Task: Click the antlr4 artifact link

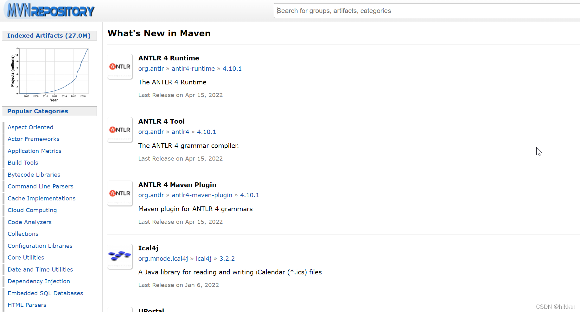Action: (x=180, y=132)
